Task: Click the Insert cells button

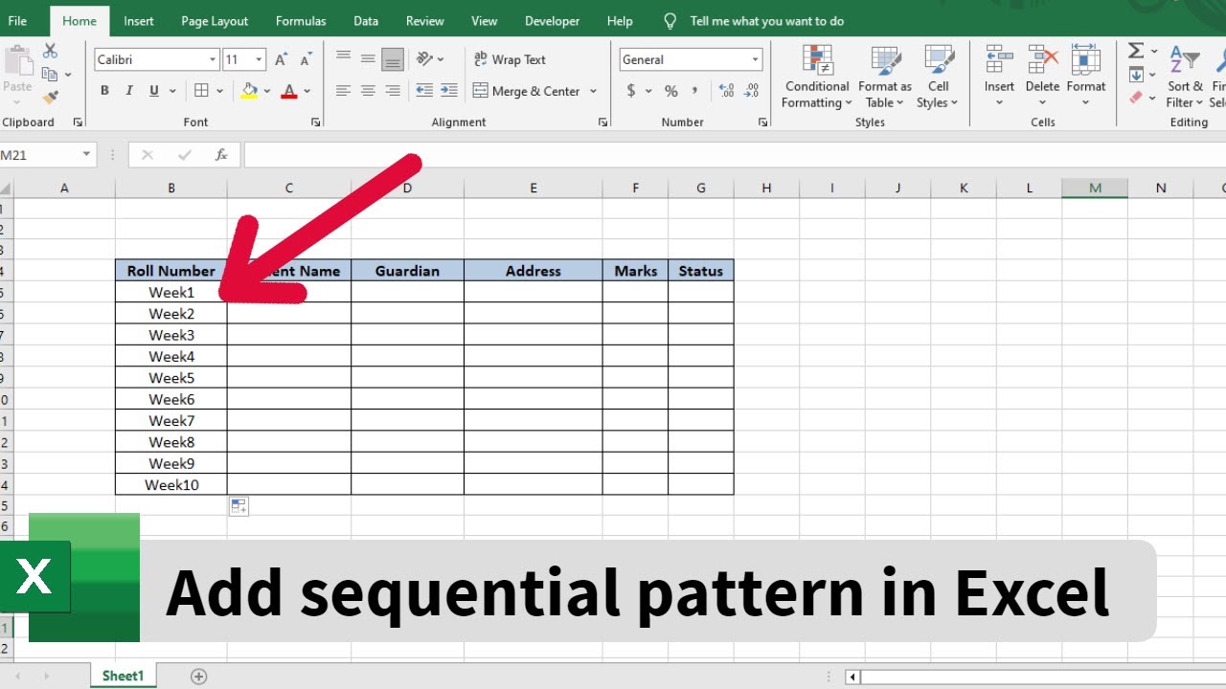Action: pos(999,75)
